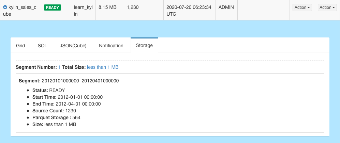This screenshot has height=143, width=340.
Task: Select the Notification tab
Action: click(x=111, y=46)
